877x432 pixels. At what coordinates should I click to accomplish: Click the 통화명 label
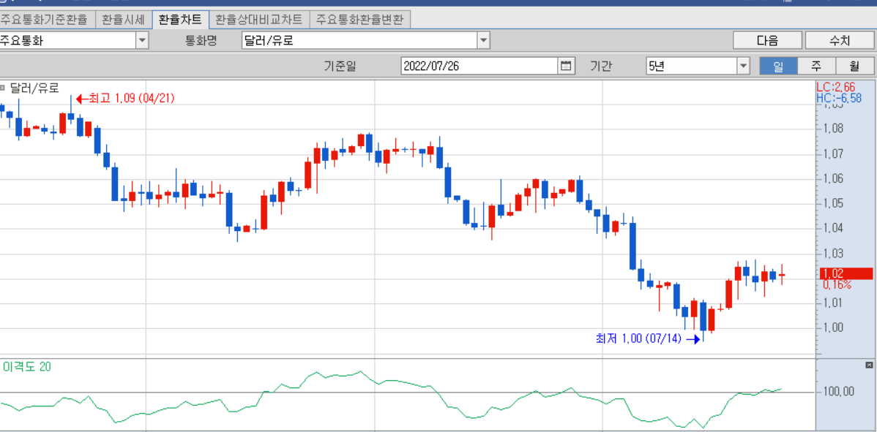coord(201,40)
